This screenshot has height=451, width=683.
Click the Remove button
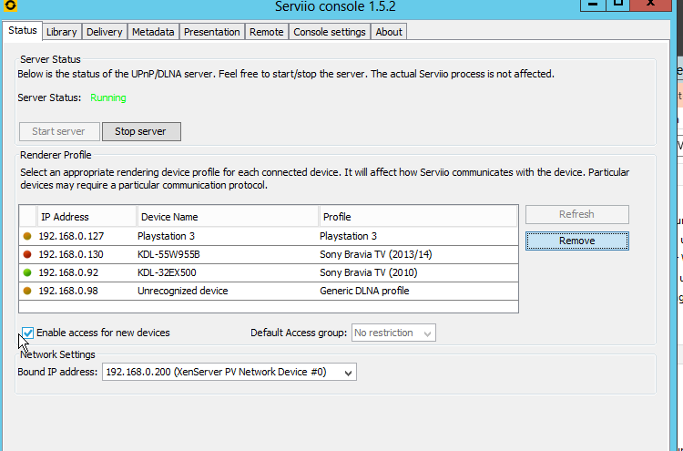pyautogui.click(x=576, y=241)
